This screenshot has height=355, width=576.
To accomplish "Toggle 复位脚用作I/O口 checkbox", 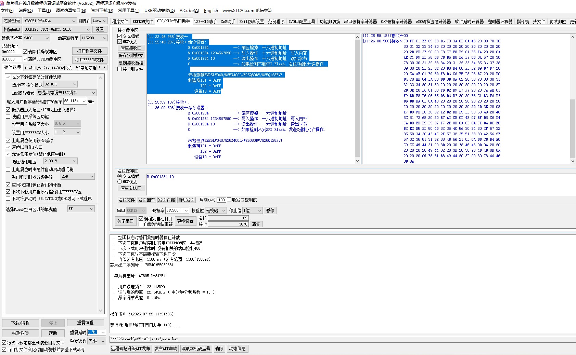I will [x=8, y=147].
